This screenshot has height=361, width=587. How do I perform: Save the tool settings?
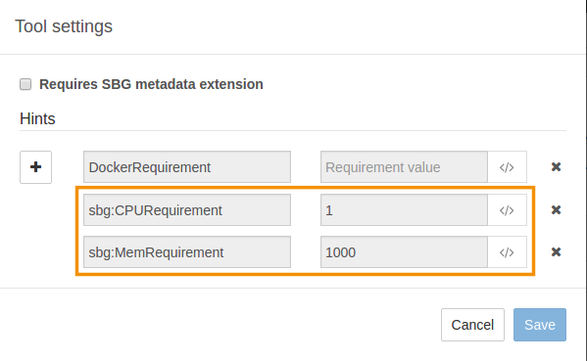tap(539, 325)
